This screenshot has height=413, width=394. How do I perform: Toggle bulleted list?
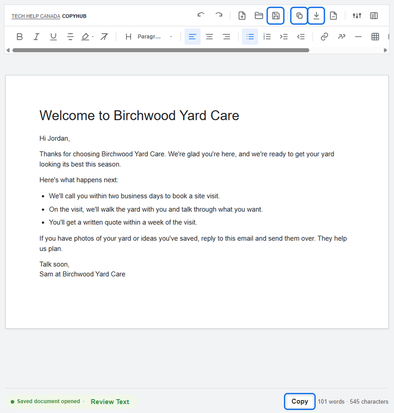coord(250,37)
